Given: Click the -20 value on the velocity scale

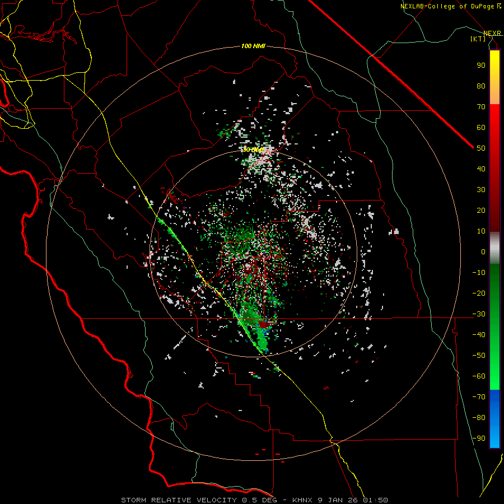Looking at the screenshot, I should point(479,293).
